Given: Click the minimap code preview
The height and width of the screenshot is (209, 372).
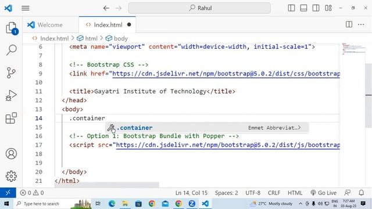Looking at the screenshot, I should pyautogui.click(x=353, y=49).
